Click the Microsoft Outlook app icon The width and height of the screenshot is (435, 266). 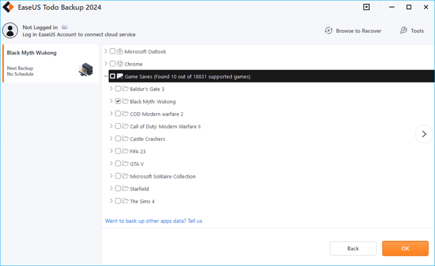pos(120,52)
